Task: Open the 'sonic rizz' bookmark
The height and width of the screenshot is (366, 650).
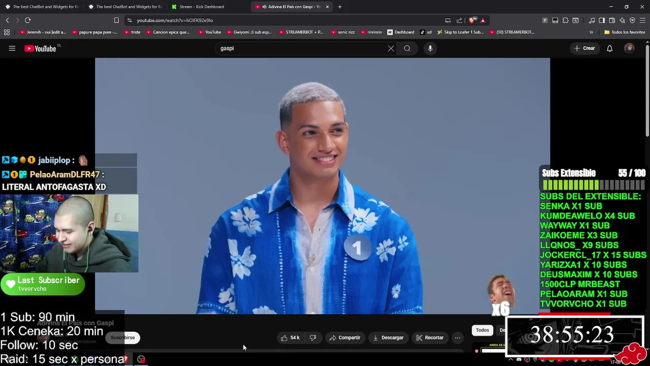Action: 343,32
